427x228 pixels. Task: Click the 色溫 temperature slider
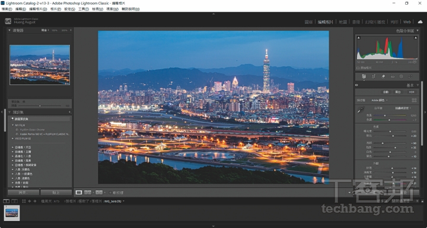pyautogui.click(x=390, y=116)
